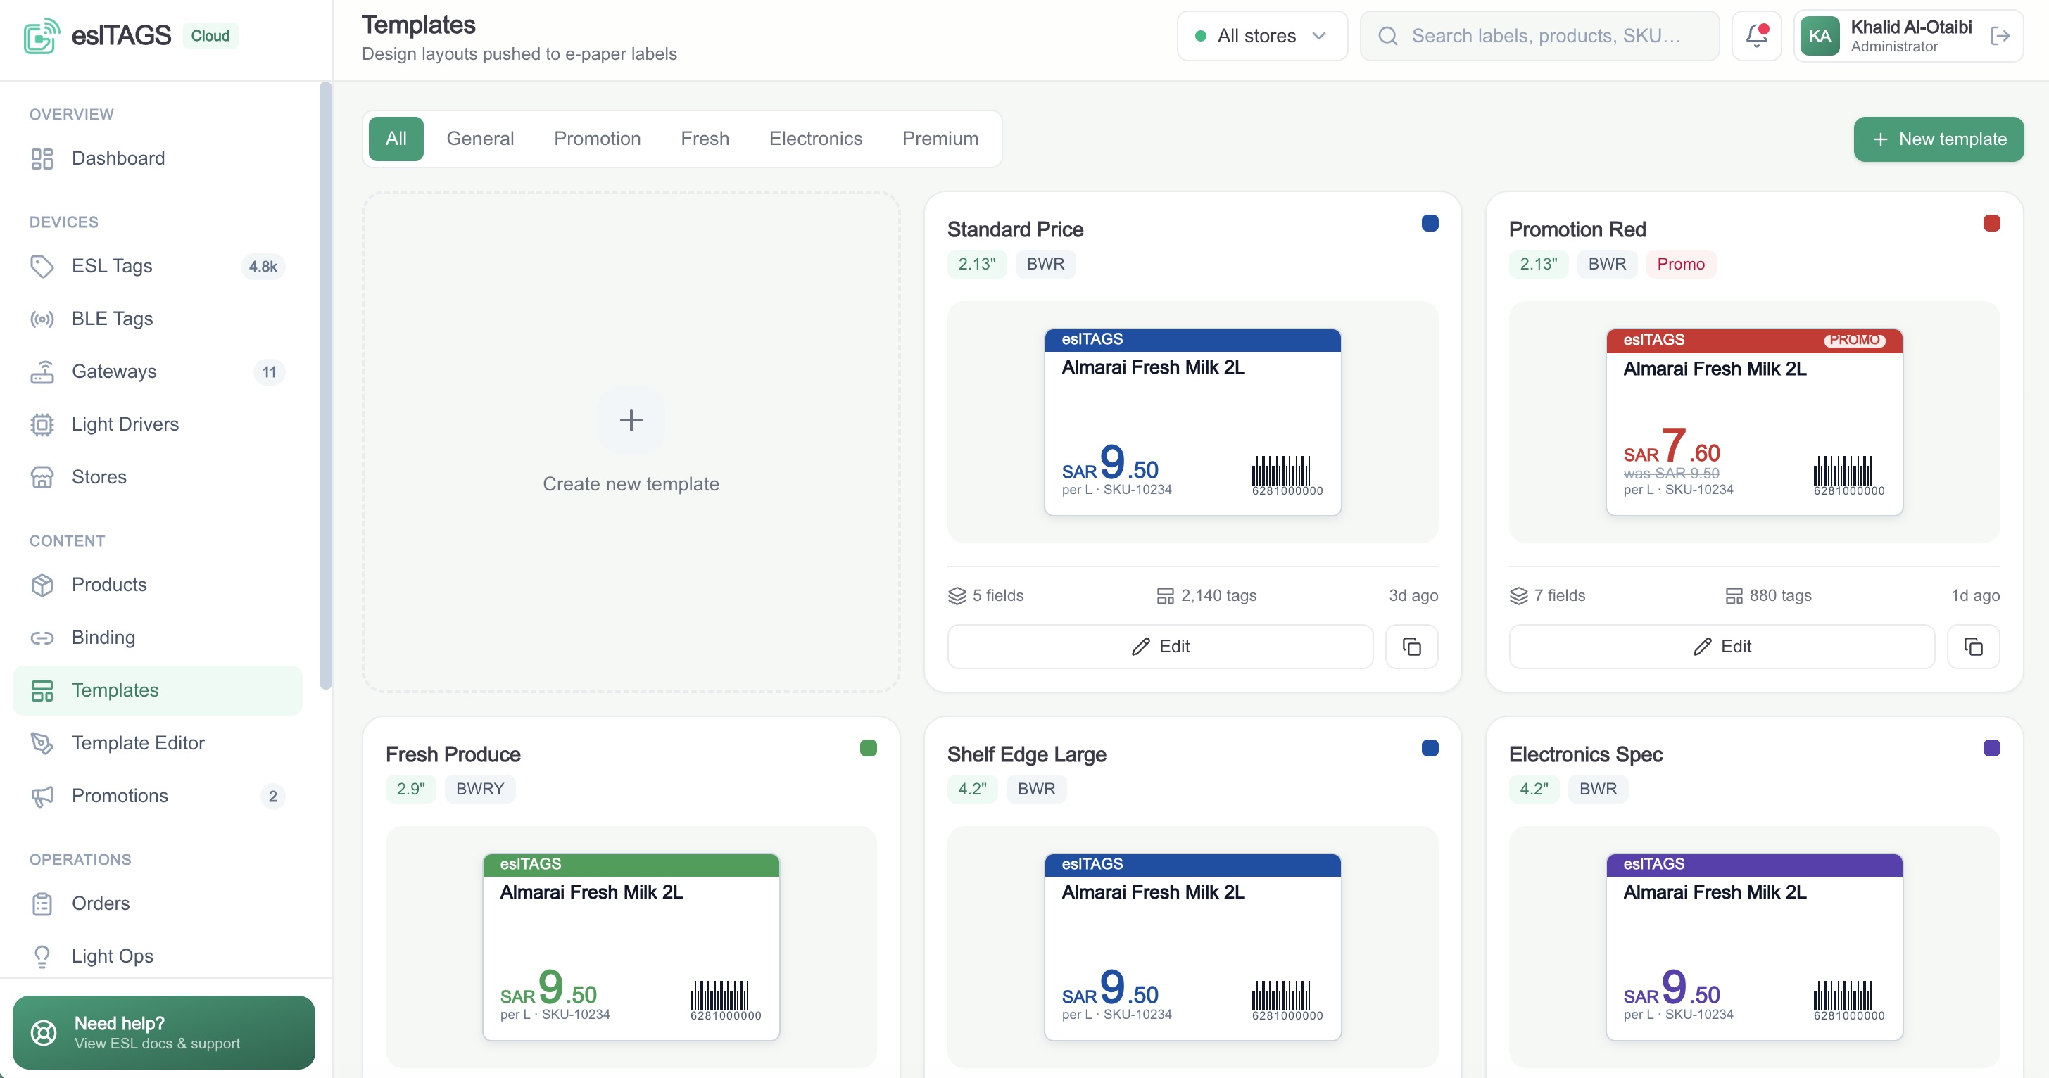Open the Gateways page
Image resolution: width=2049 pixels, height=1078 pixels.
(158, 372)
